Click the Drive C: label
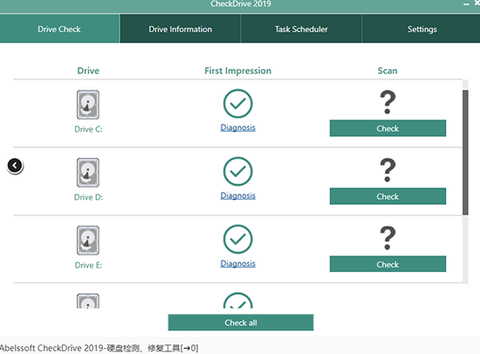480x354 pixels. coord(88,129)
